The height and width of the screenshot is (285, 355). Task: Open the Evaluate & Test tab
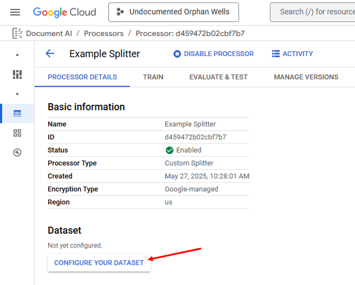pos(218,77)
